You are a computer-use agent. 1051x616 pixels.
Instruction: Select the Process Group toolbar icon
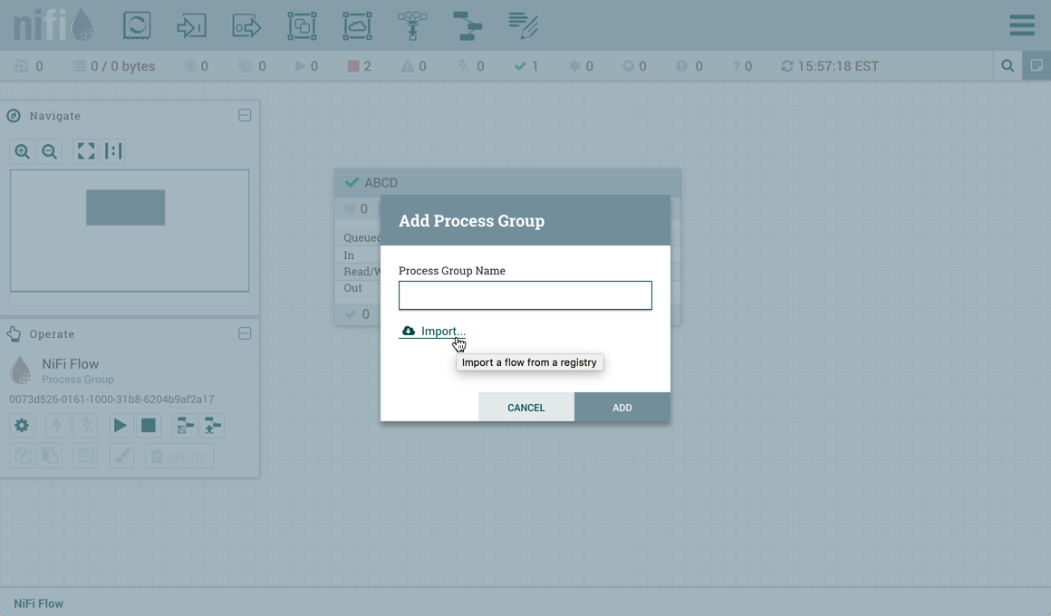tap(302, 25)
